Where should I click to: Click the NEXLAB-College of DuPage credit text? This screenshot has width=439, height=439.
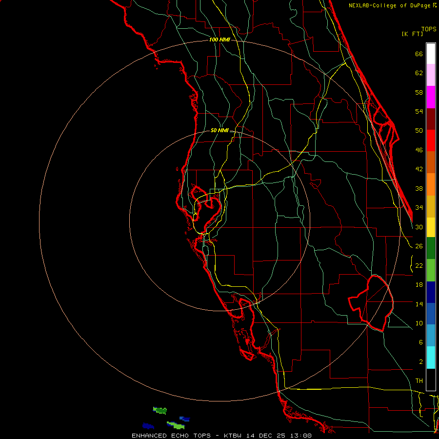(x=391, y=5)
